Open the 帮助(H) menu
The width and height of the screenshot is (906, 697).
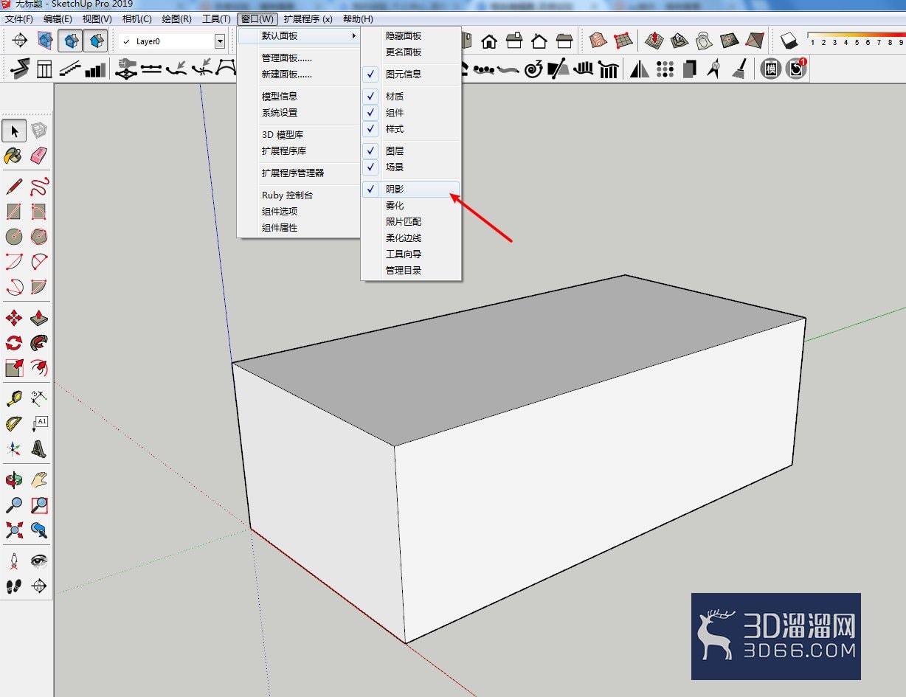358,18
